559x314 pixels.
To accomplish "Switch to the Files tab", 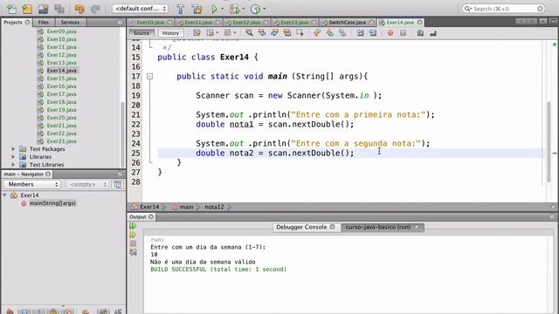I will click(x=44, y=22).
